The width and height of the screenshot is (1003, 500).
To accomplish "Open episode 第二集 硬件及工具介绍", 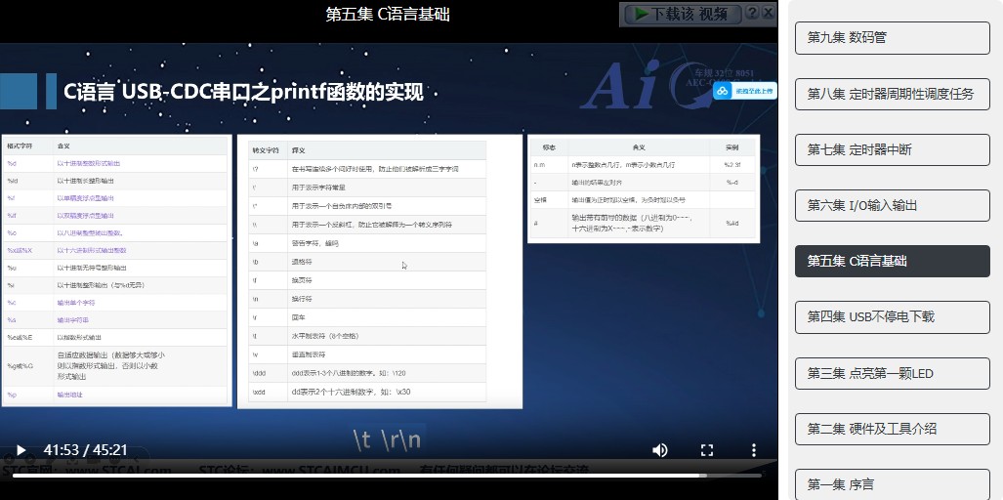I will (x=893, y=429).
